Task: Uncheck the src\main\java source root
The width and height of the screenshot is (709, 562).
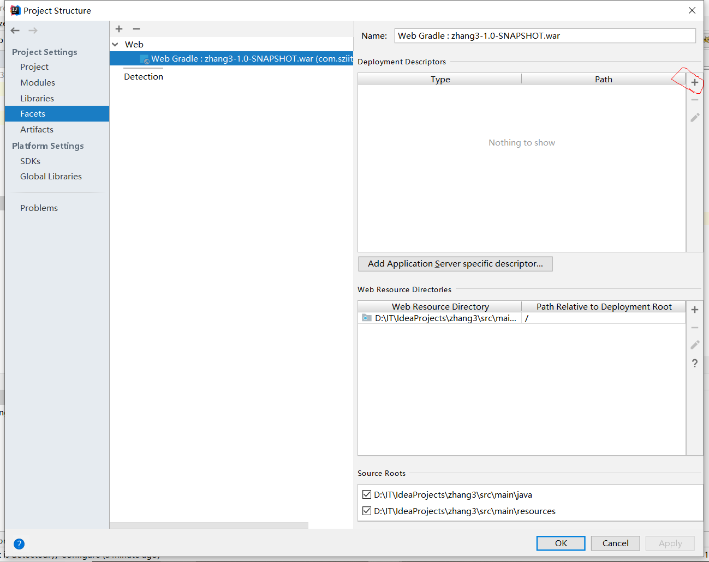Action: pyautogui.click(x=367, y=494)
